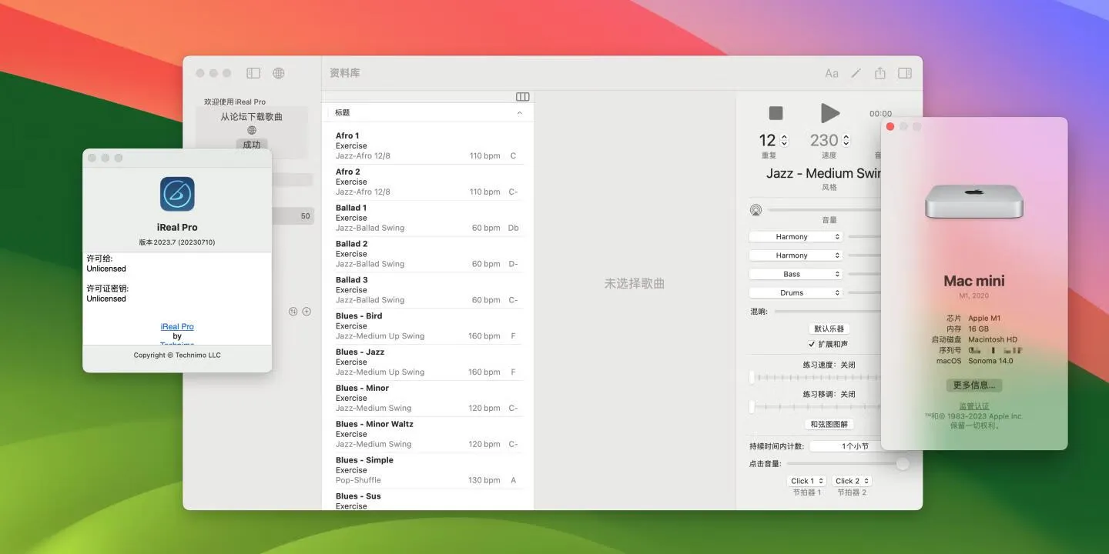Select the Blues - Sus song
This screenshot has width=1109, height=554.
(427, 500)
